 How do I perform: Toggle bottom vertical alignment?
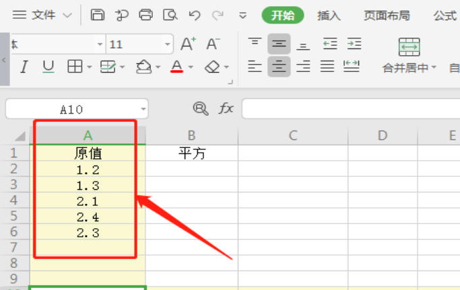click(x=303, y=44)
